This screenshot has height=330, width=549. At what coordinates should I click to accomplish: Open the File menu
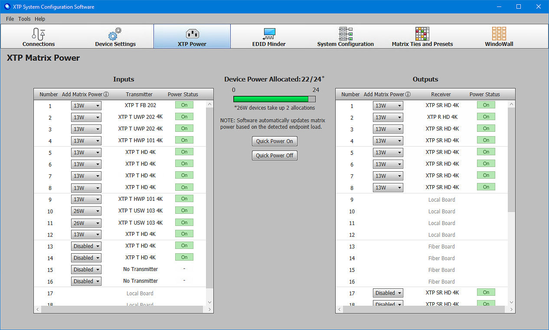[x=10, y=19]
